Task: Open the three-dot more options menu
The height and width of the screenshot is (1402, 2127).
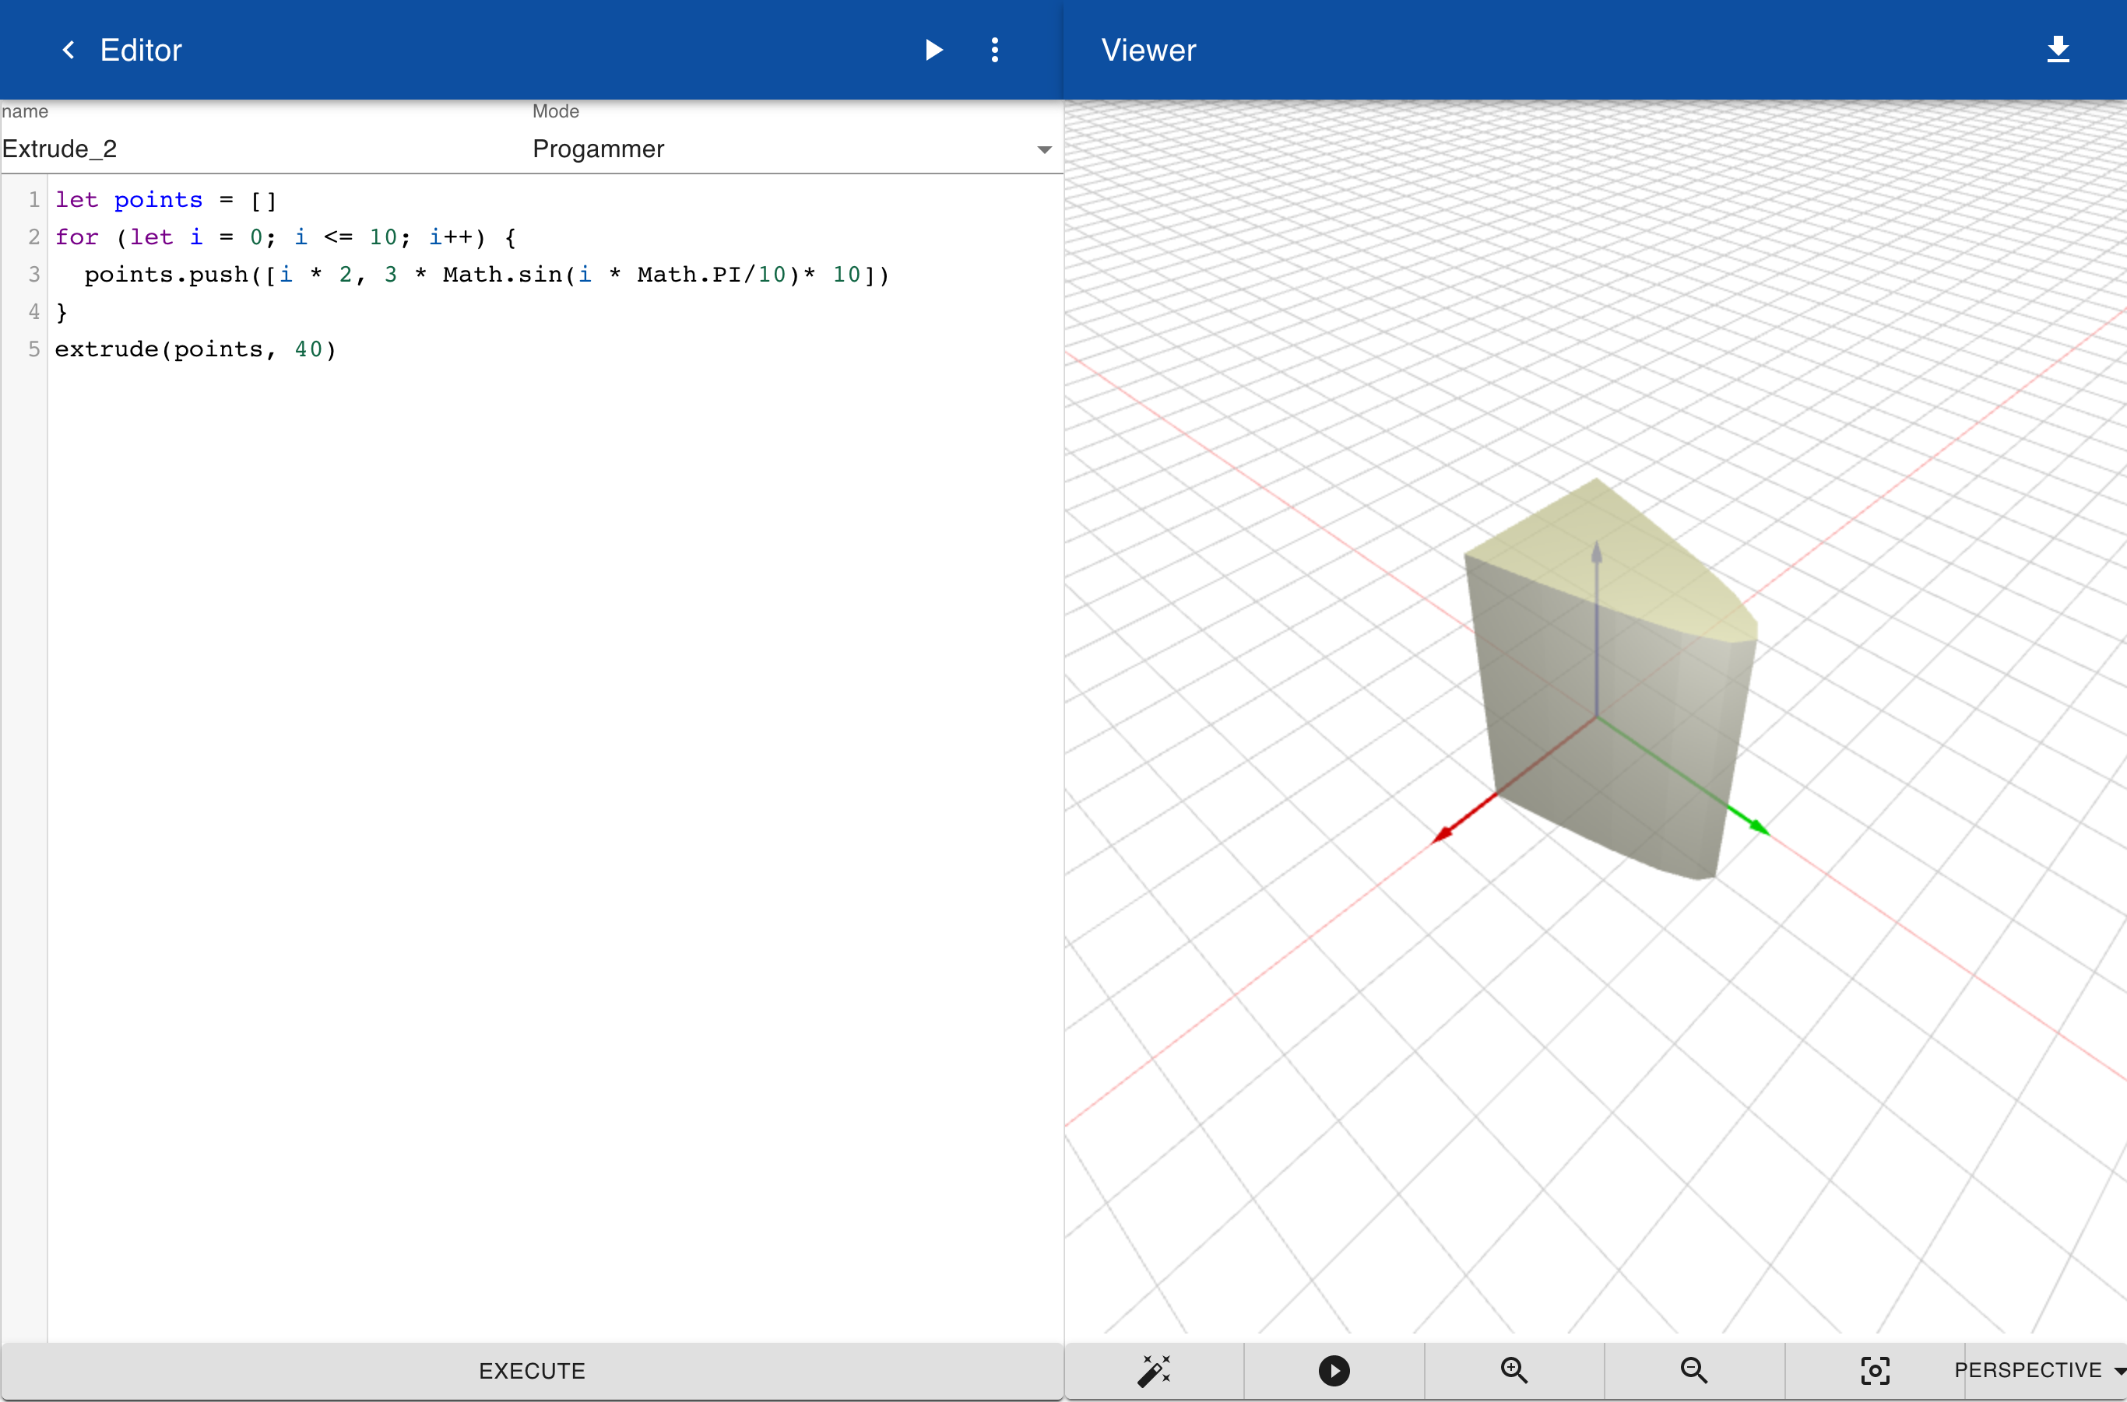Action: [x=994, y=50]
